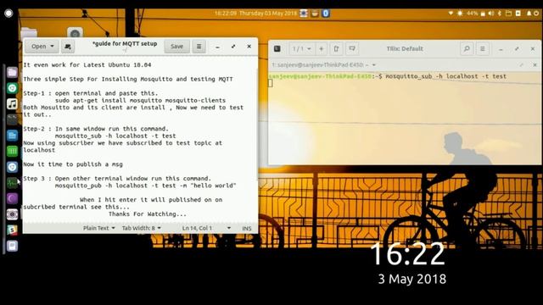This screenshot has width=543, height=305.
Task: Click the title "*guide for MQTT setup" in gedit
Action: point(125,44)
